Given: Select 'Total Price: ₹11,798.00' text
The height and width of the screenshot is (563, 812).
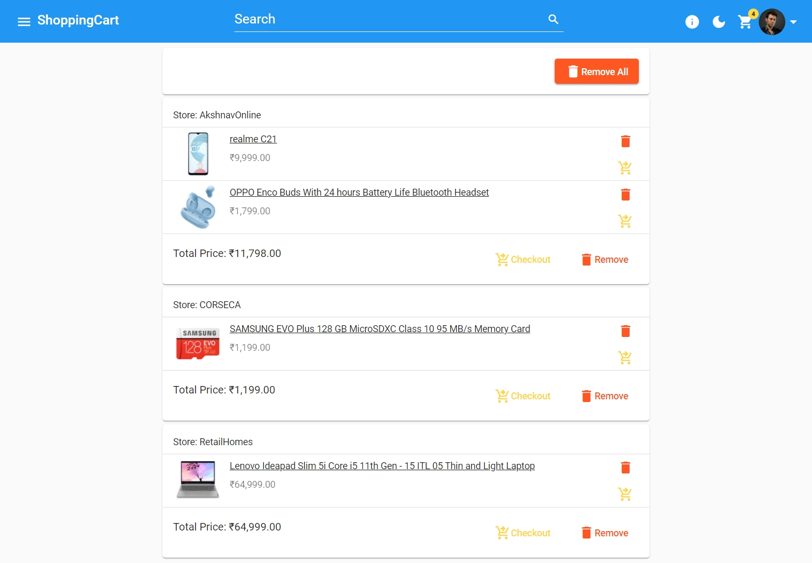Looking at the screenshot, I should coord(227,253).
